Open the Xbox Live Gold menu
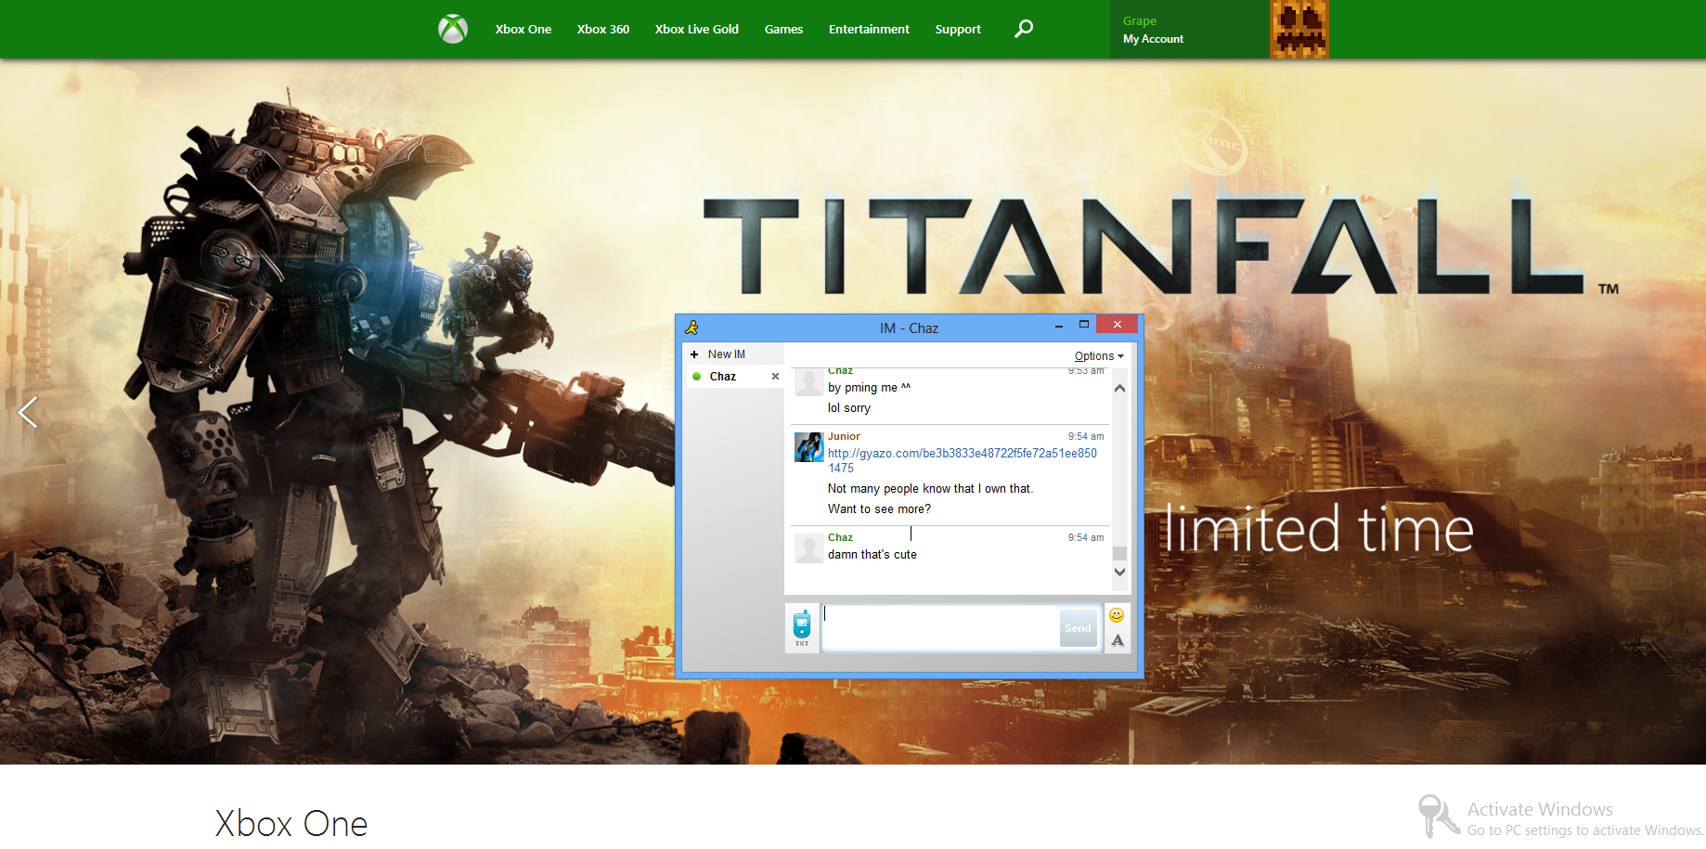 coord(697,30)
